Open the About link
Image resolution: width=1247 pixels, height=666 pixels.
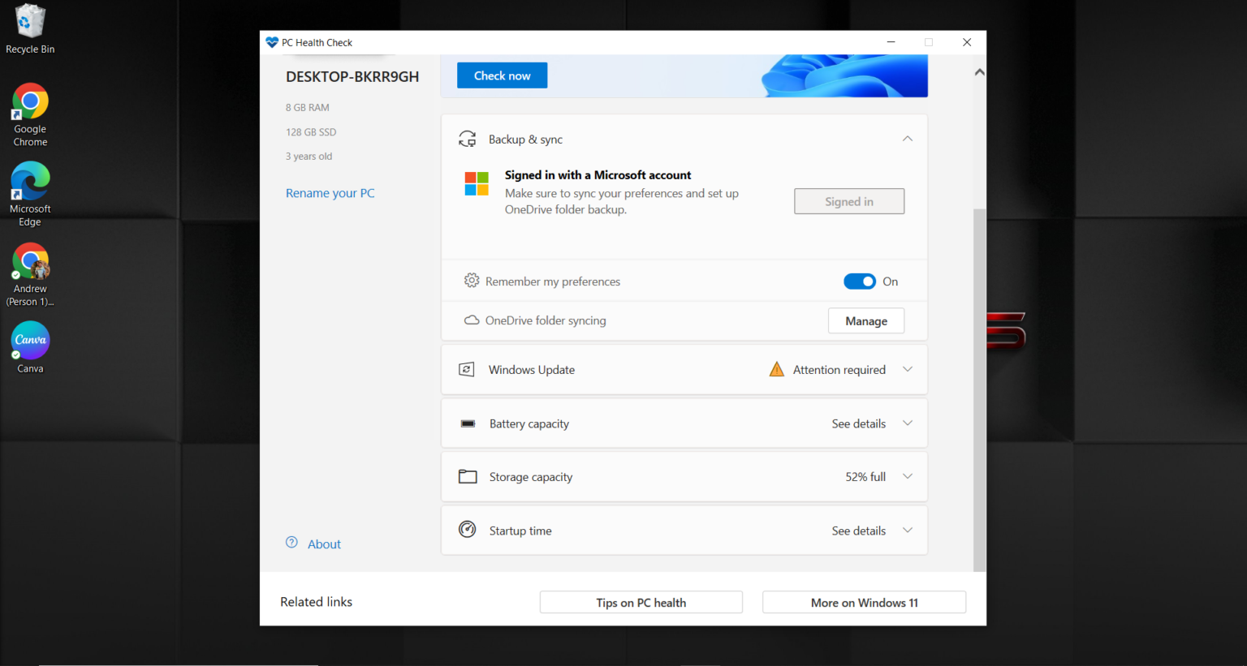324,544
